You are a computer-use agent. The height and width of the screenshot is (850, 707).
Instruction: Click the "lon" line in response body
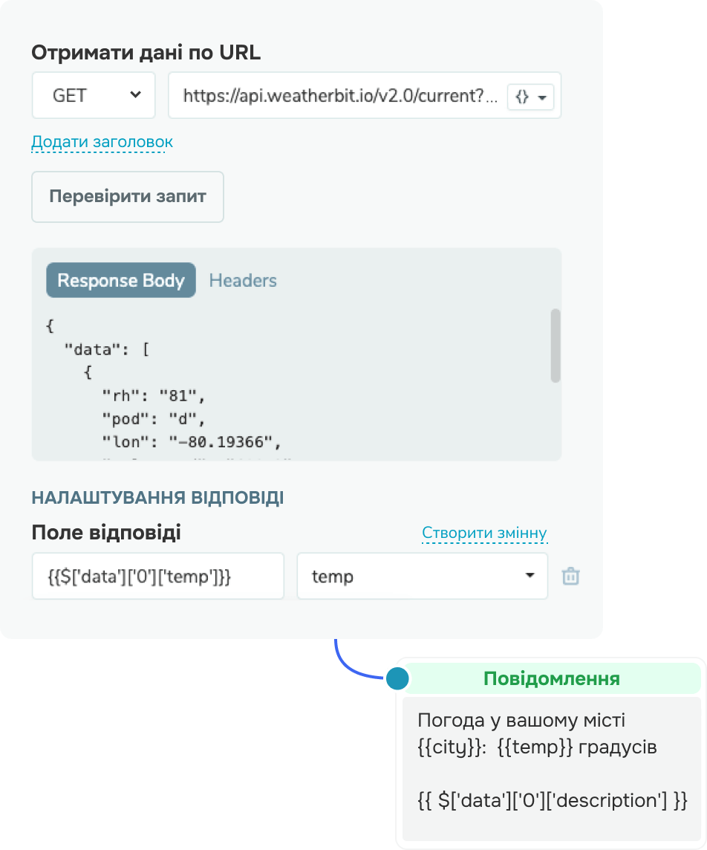click(x=192, y=442)
